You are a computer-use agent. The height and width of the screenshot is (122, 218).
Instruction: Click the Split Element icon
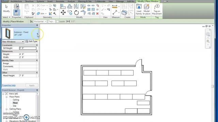pos(89,5)
